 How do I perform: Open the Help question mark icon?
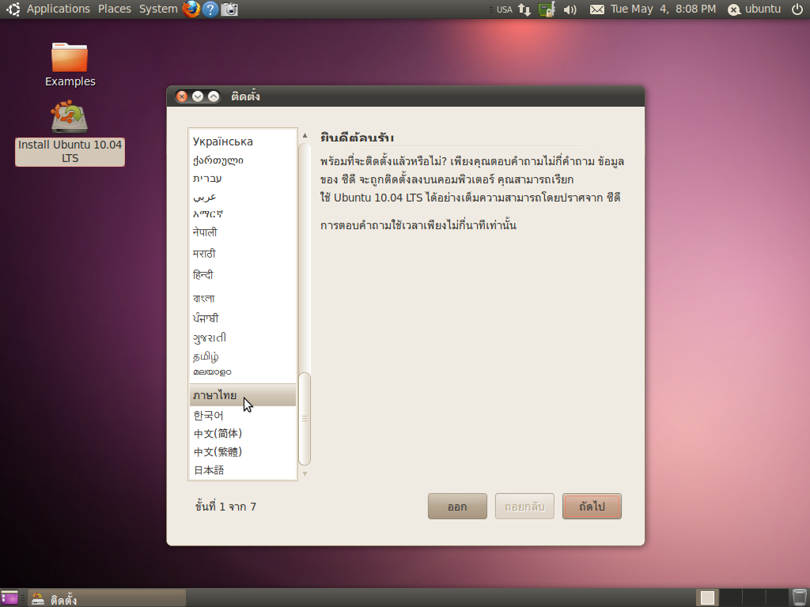(x=210, y=9)
